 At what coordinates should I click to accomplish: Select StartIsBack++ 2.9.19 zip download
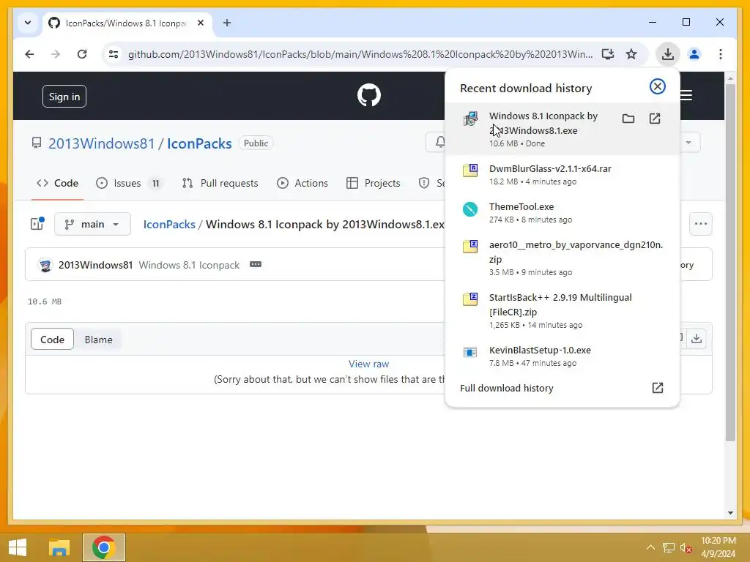(562, 310)
